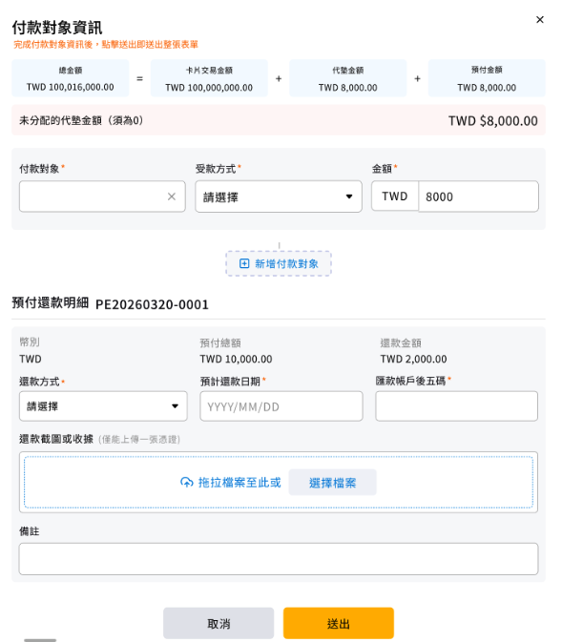Click the 預計還款日期 date field
562x642 pixels.
pyautogui.click(x=281, y=406)
